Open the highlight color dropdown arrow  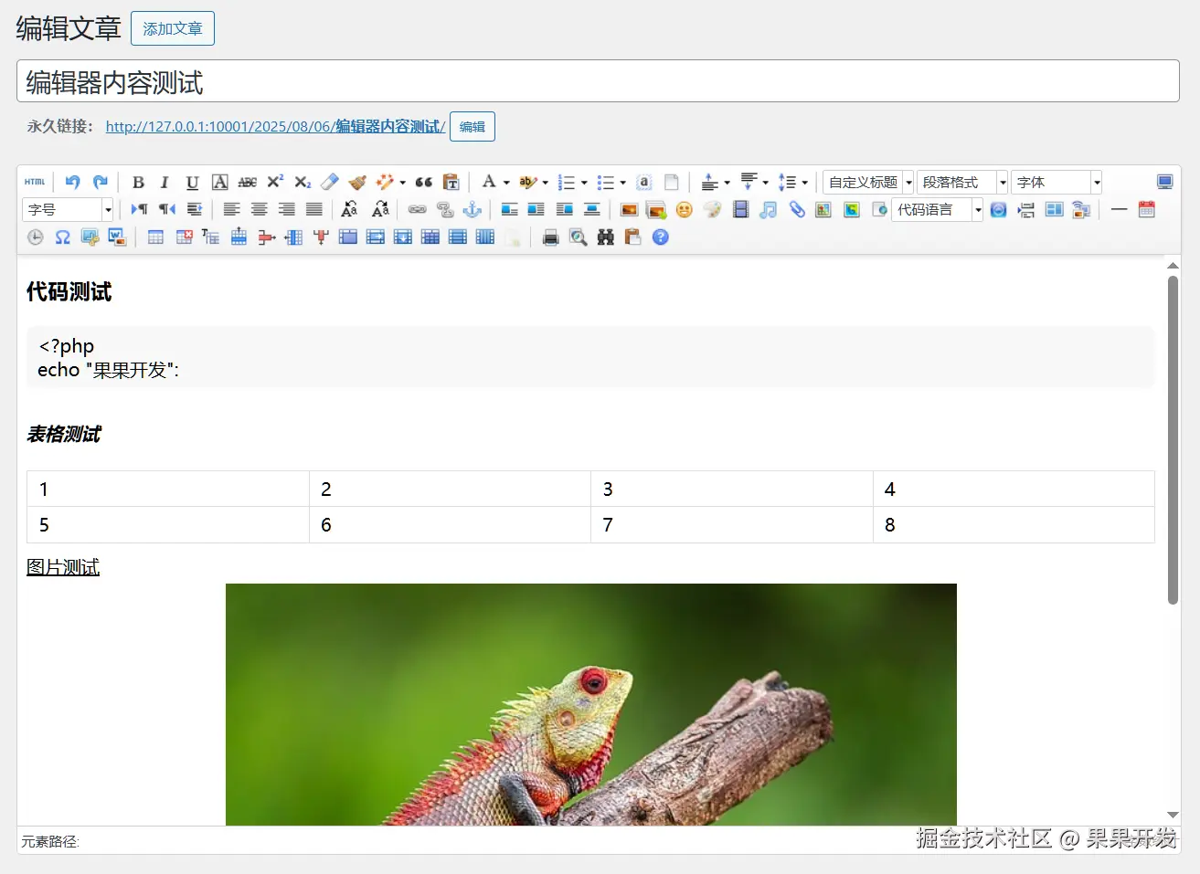(x=546, y=183)
